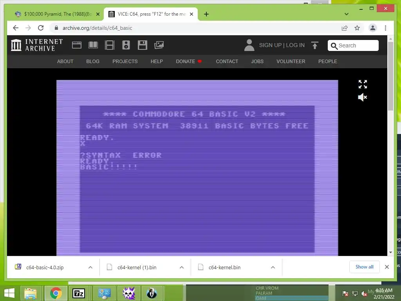Click the system tray volume icon
401x301 pixels.
click(364, 294)
